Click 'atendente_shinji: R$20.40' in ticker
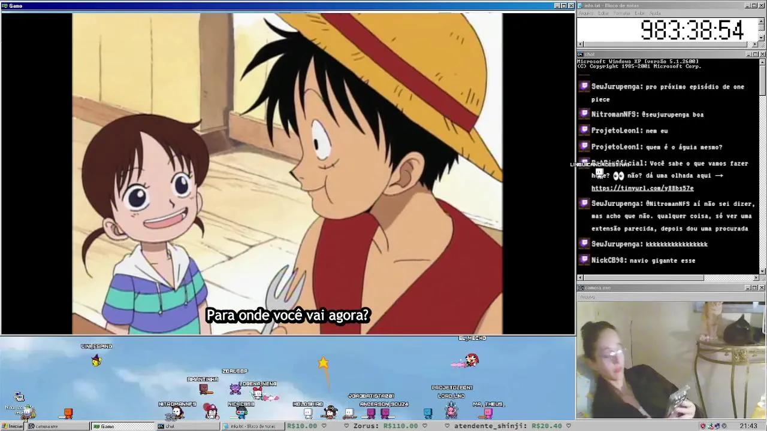Image resolution: width=767 pixels, height=431 pixels. tap(508, 426)
